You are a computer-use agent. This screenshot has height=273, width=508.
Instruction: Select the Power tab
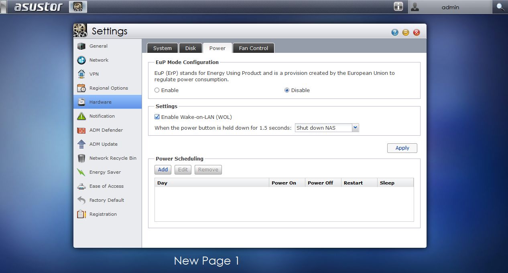[217, 48]
